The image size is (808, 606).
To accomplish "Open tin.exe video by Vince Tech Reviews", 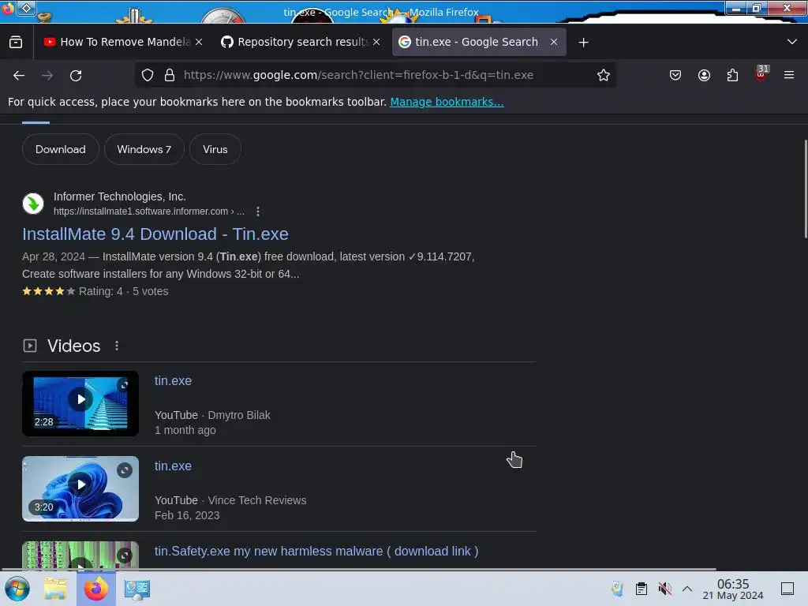I will tap(173, 466).
